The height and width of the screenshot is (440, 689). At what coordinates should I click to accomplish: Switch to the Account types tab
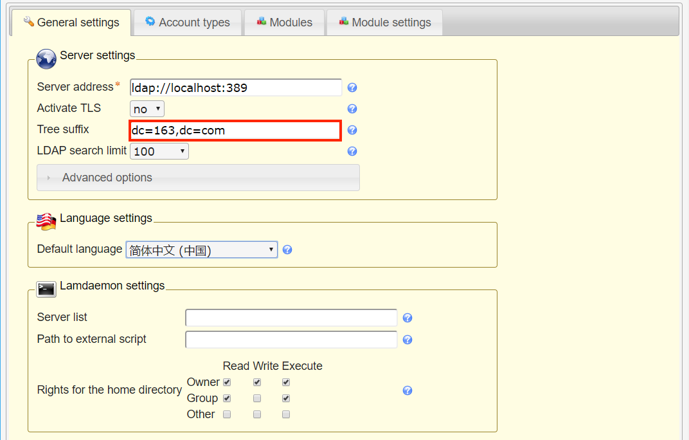(187, 23)
